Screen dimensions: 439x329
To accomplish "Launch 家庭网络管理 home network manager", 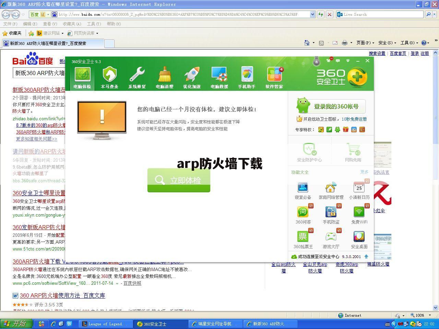I will [x=331, y=191].
